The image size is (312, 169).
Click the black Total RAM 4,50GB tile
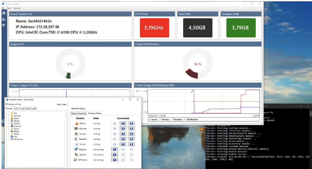[197, 28]
